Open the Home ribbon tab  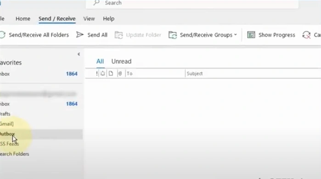(x=23, y=19)
